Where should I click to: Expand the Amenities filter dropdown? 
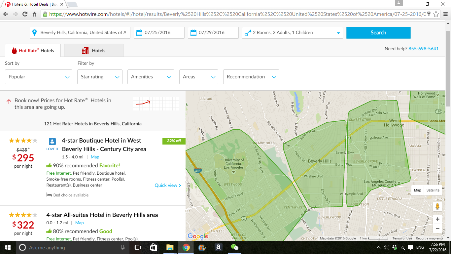(151, 77)
